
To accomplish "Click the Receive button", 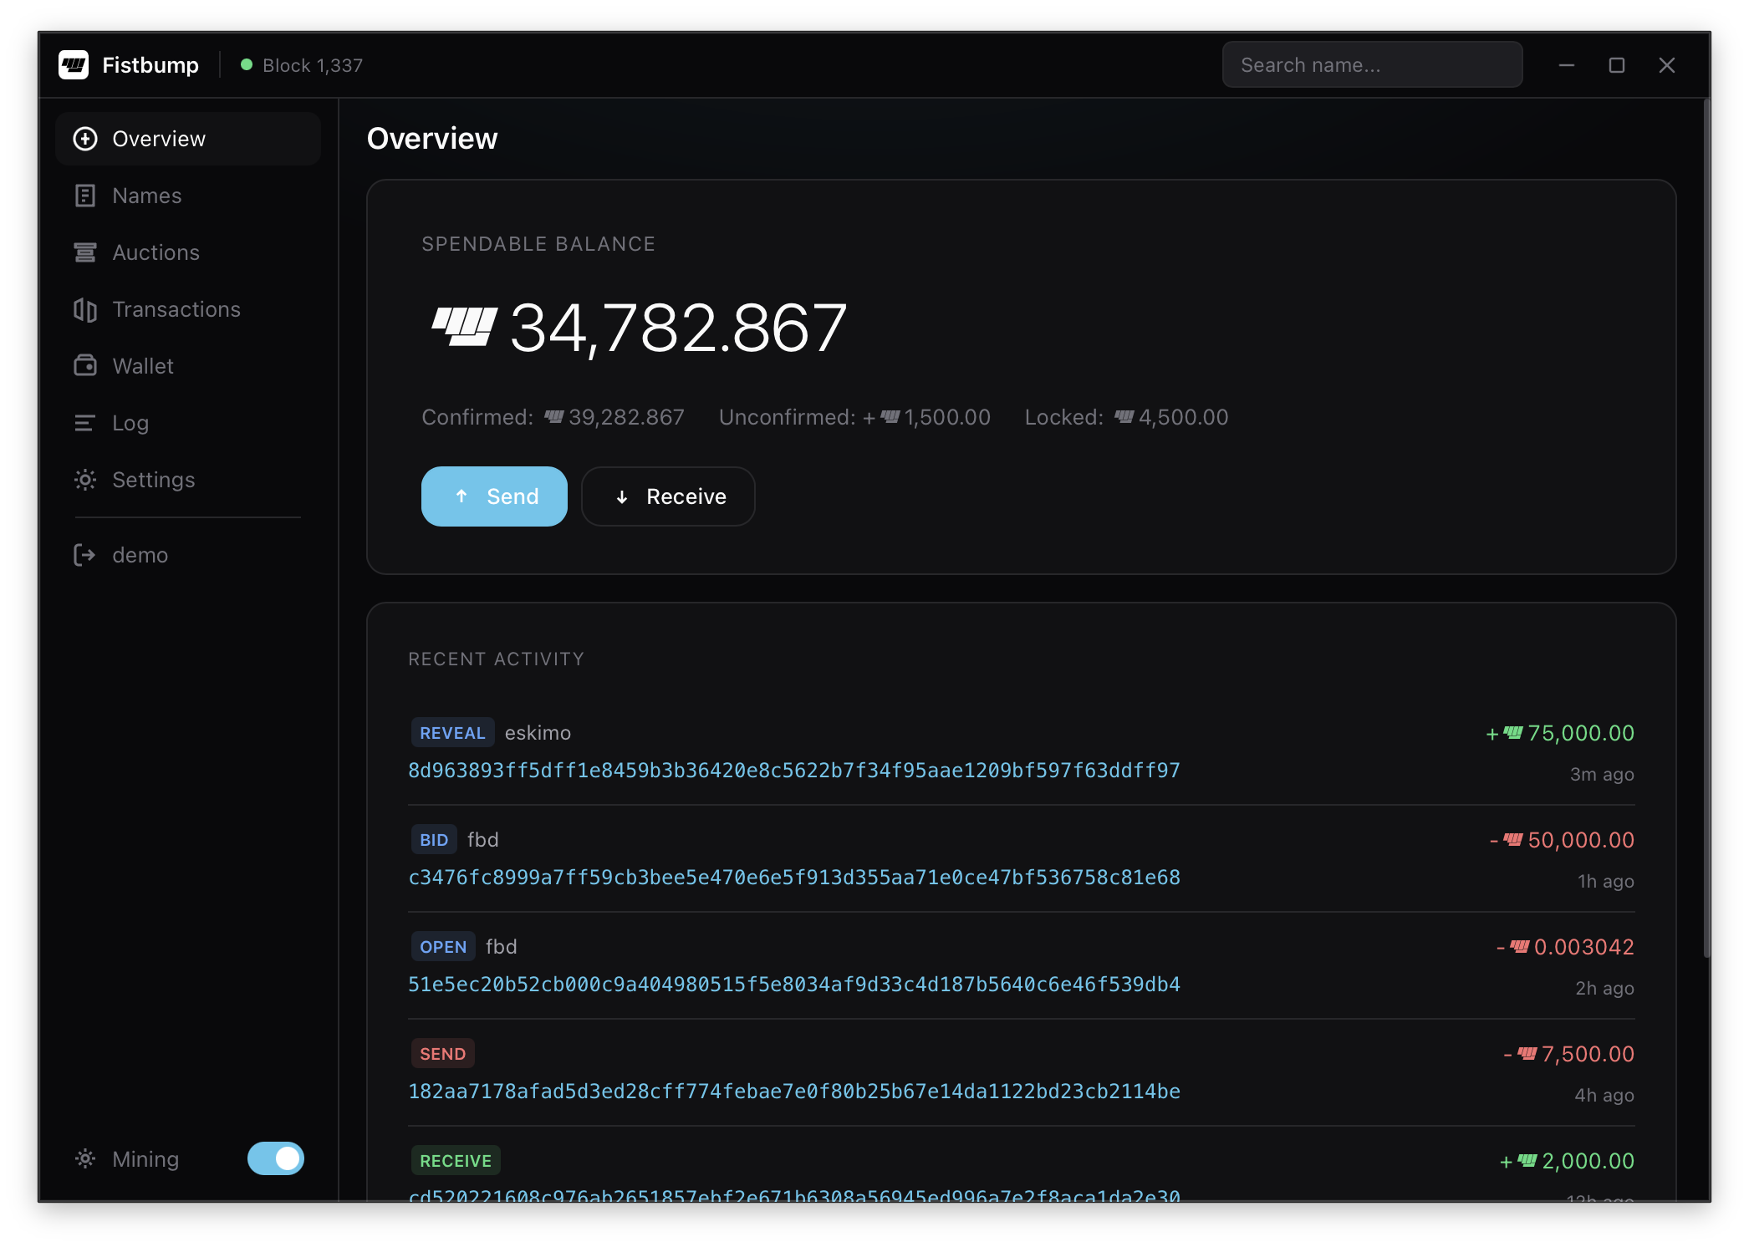I will click(x=668, y=496).
